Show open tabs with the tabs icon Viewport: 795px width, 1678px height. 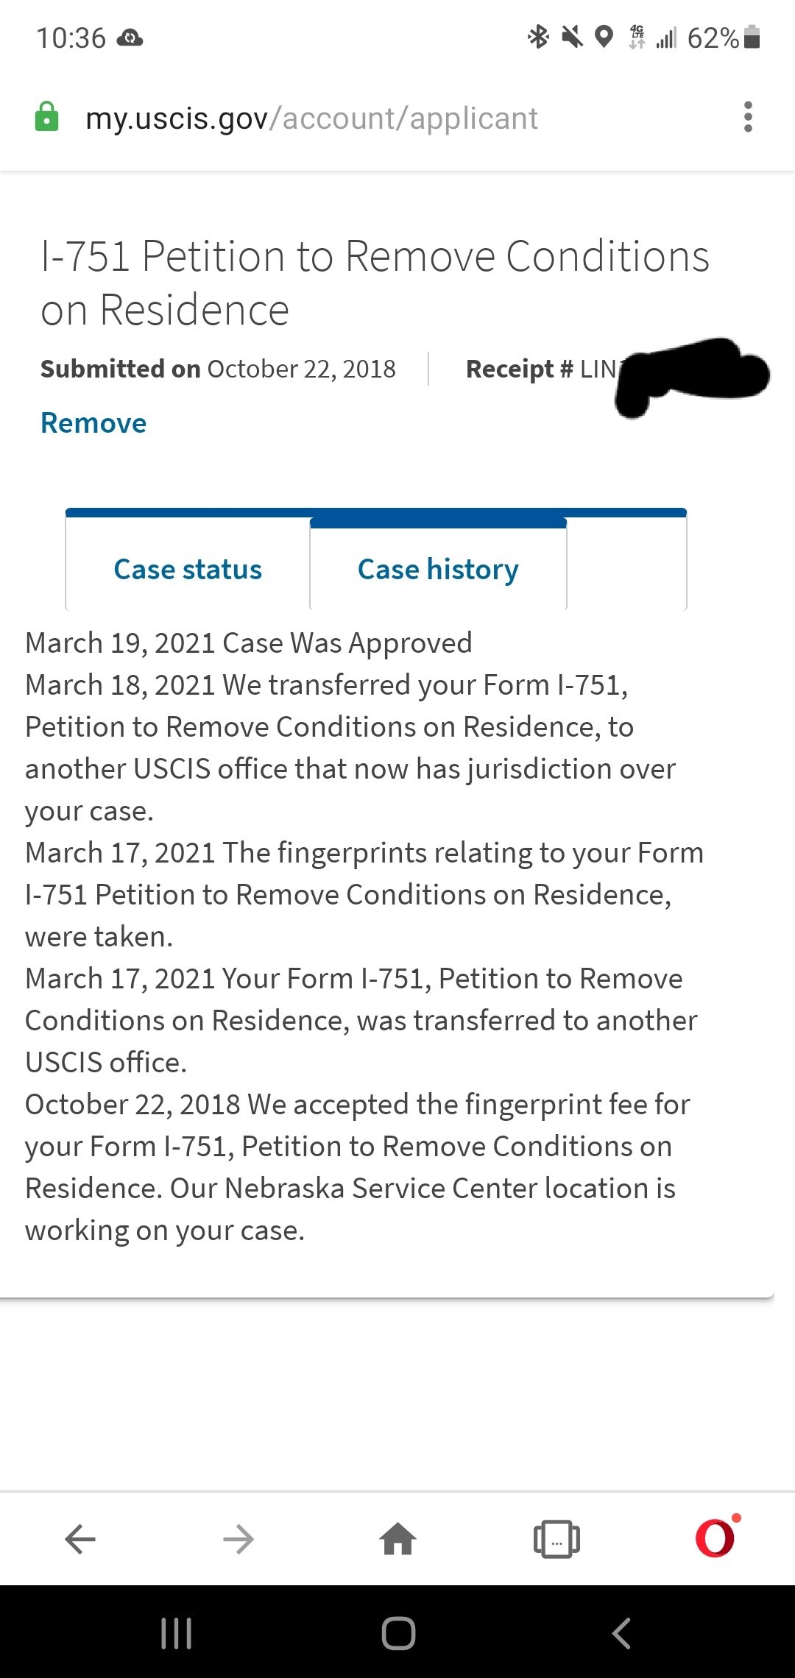[556, 1539]
